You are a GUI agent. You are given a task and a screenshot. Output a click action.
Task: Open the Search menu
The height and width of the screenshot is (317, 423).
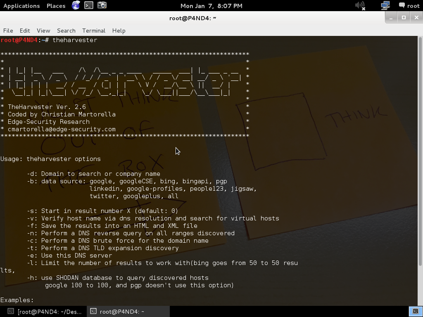[x=66, y=31]
